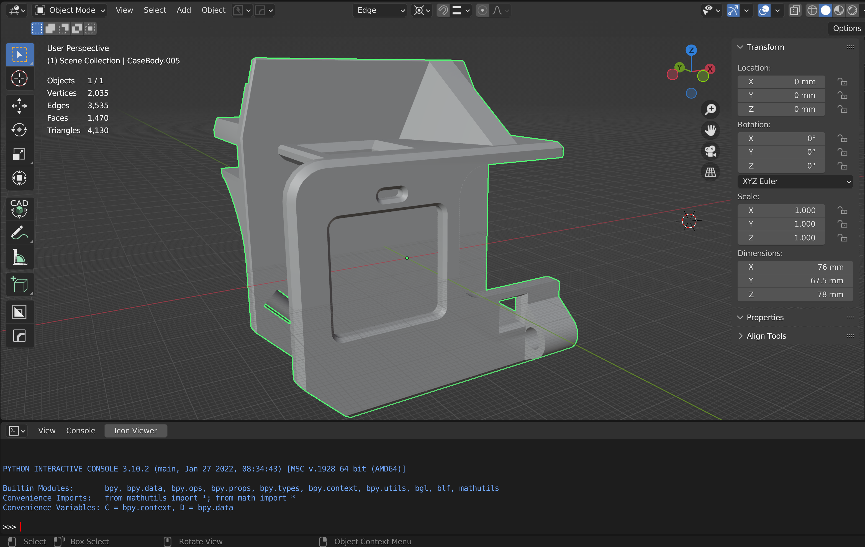Open the Object Mode dropdown
This screenshot has width=865, height=547.
tap(70, 11)
